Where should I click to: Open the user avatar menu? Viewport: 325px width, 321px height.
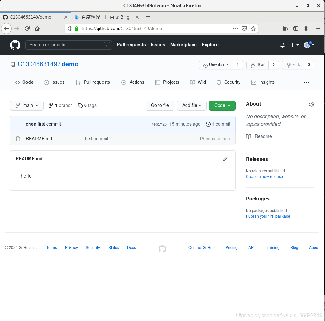tap(309, 45)
